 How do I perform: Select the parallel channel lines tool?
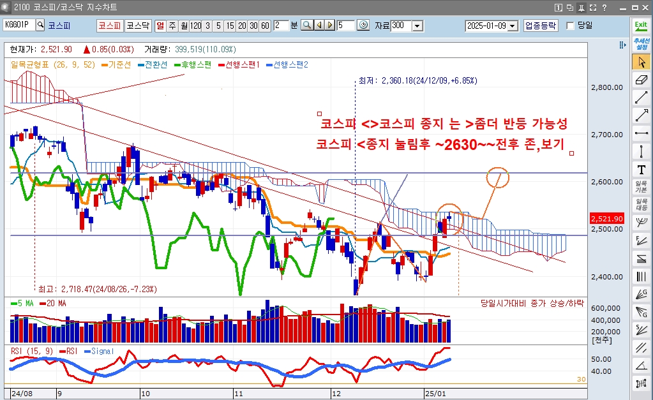tap(641, 348)
